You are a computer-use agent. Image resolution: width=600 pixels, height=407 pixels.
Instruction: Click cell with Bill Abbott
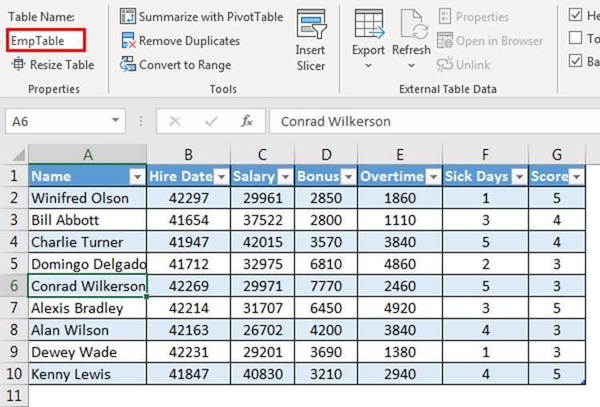click(x=88, y=220)
